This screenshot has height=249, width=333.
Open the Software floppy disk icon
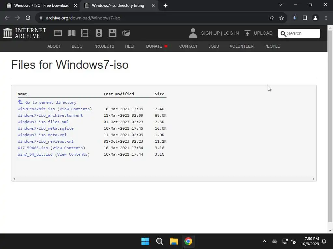(112, 33)
